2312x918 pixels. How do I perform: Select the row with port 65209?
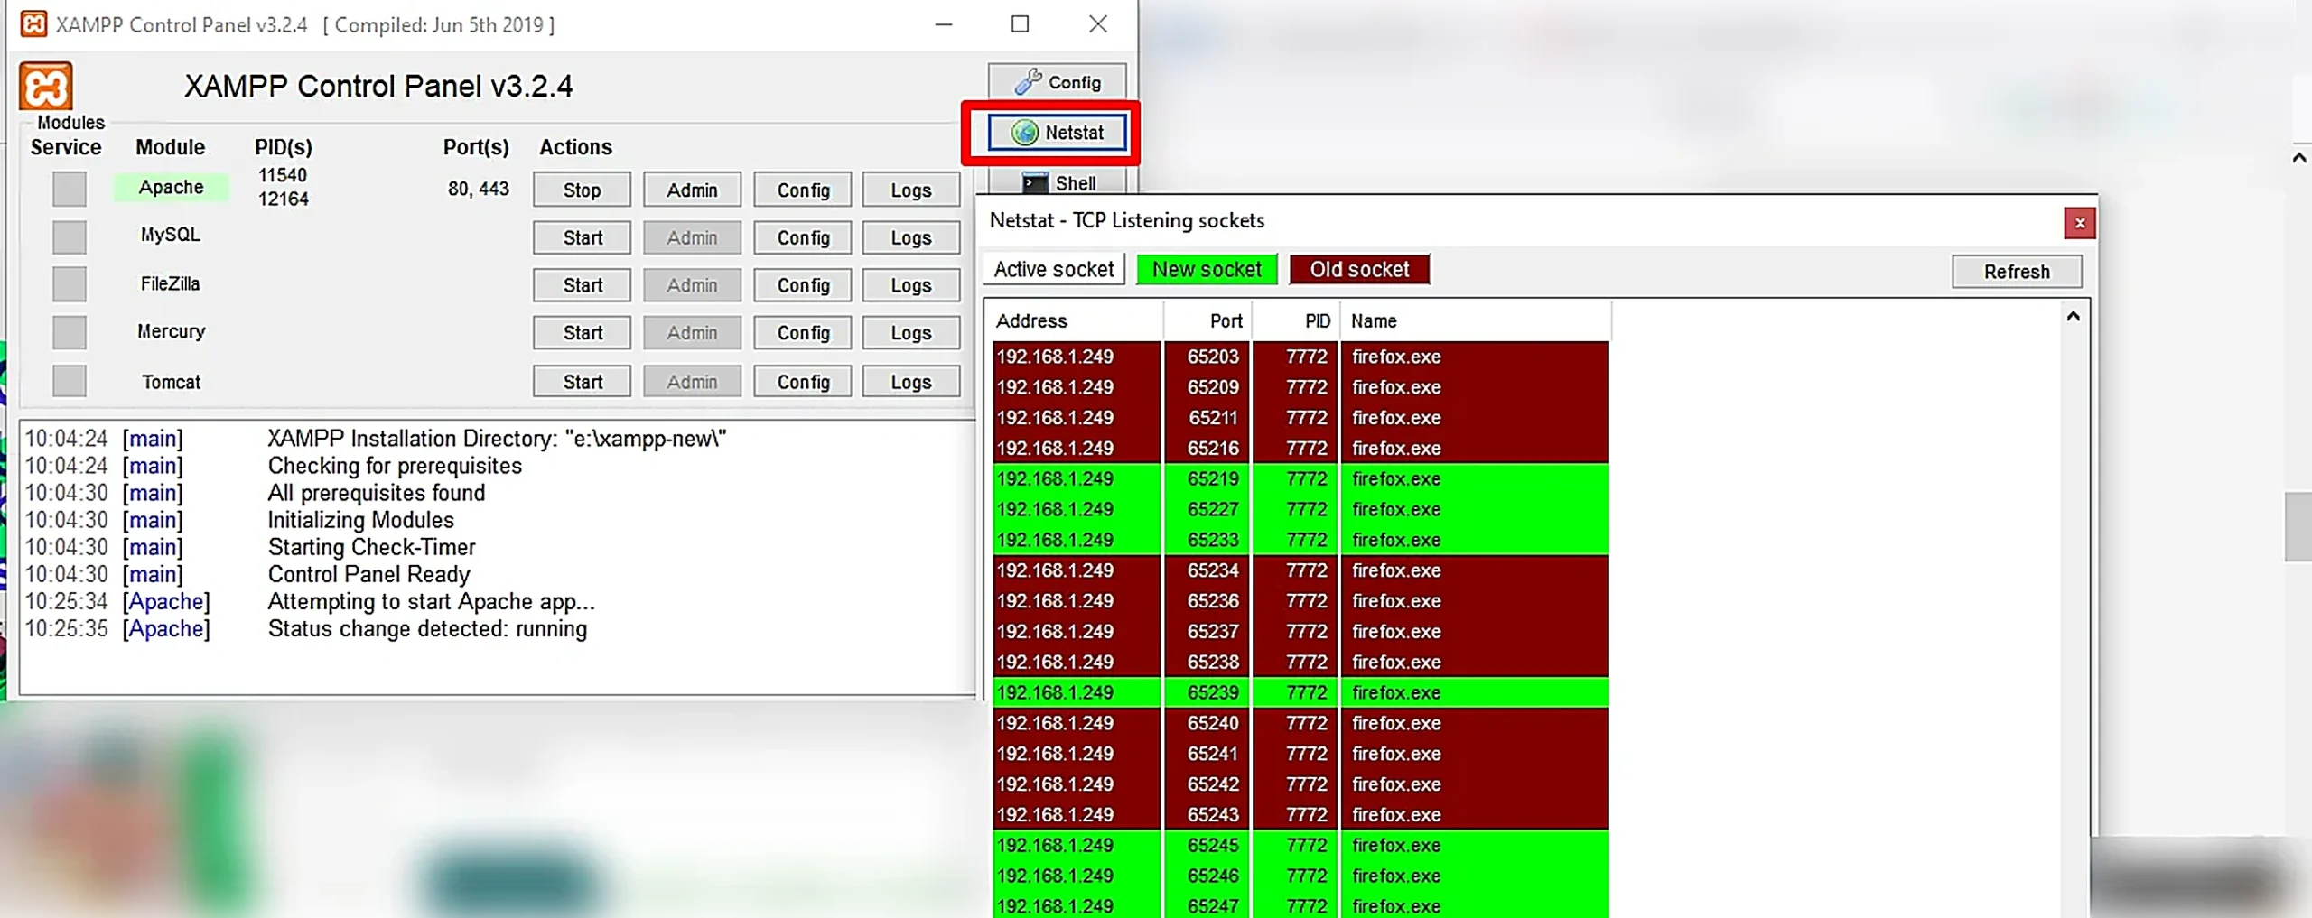click(x=1300, y=387)
